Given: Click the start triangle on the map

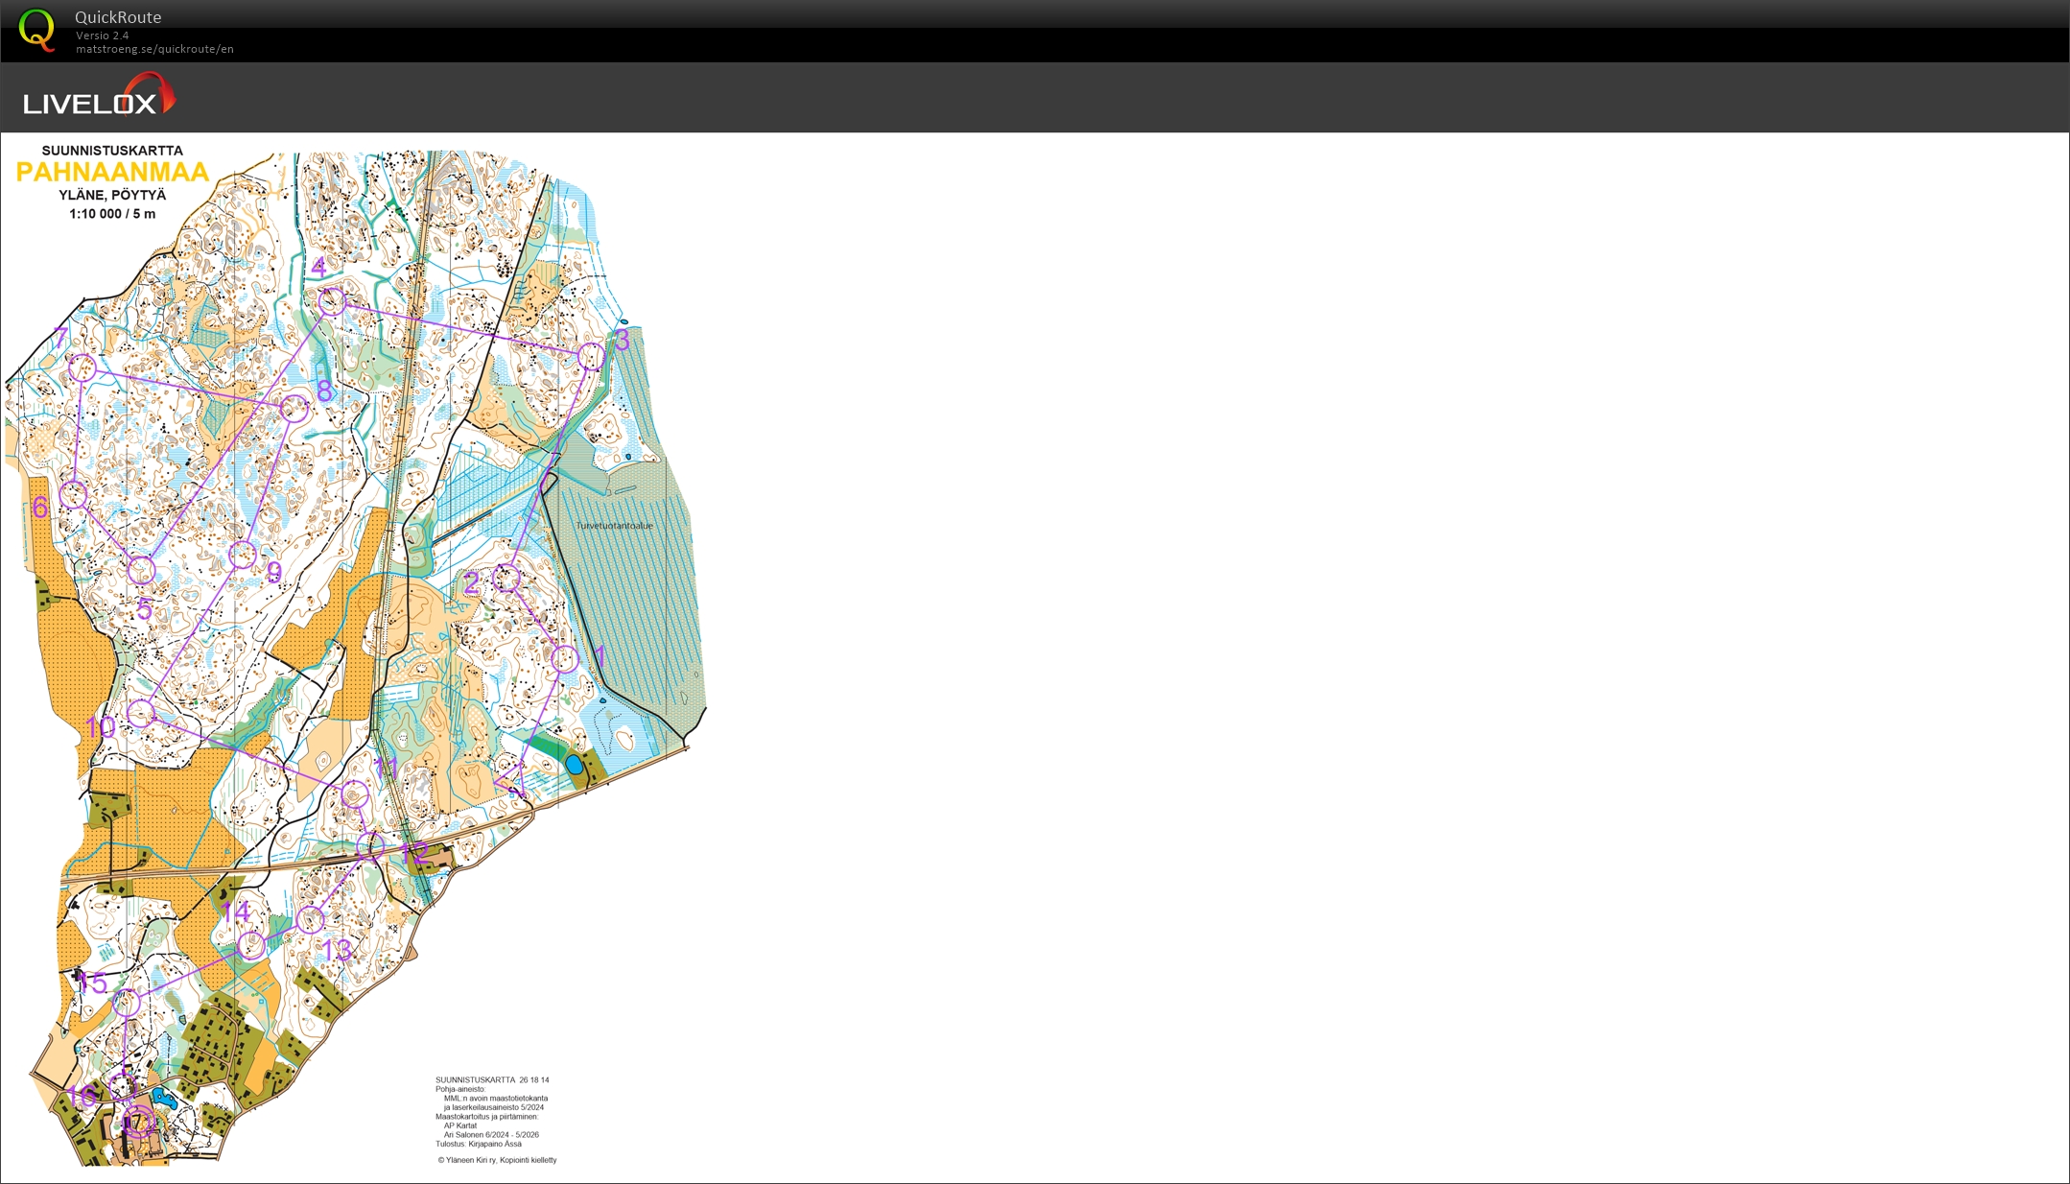Looking at the screenshot, I should click(x=513, y=781).
